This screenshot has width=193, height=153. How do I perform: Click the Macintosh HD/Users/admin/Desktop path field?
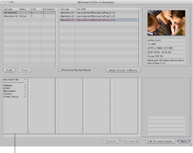(166, 62)
